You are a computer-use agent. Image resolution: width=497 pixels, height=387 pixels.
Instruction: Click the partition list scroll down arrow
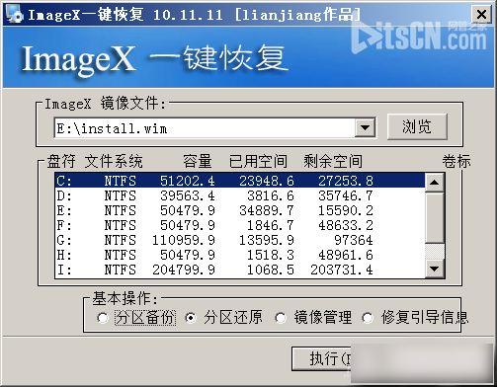[435, 269]
